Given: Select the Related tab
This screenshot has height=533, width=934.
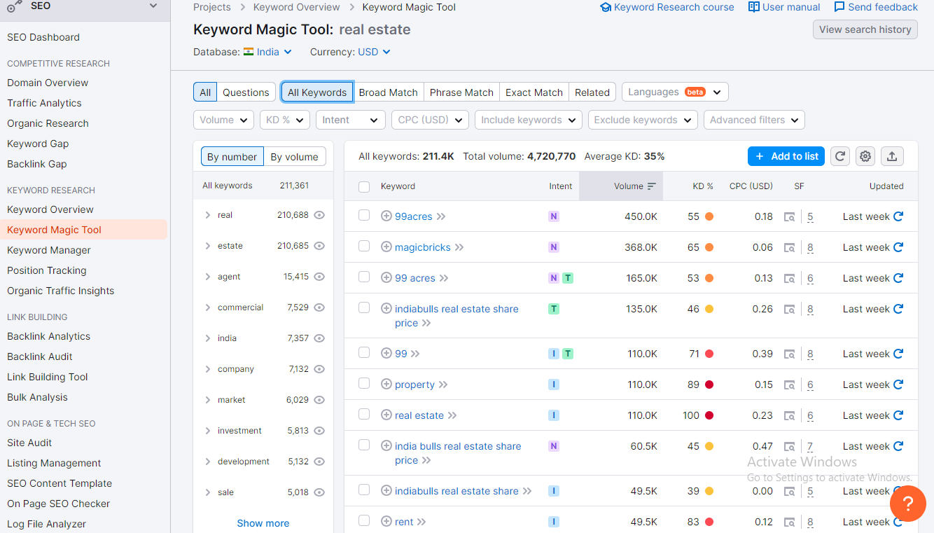Looking at the screenshot, I should (592, 92).
